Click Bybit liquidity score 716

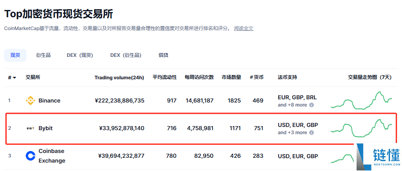tap(172, 129)
